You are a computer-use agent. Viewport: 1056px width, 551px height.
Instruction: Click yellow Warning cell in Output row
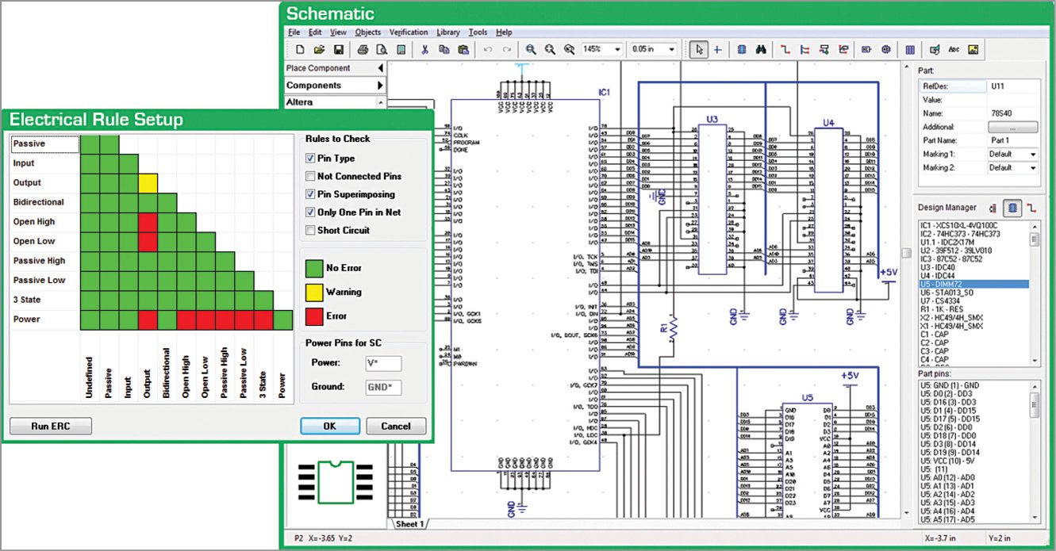[x=148, y=183]
